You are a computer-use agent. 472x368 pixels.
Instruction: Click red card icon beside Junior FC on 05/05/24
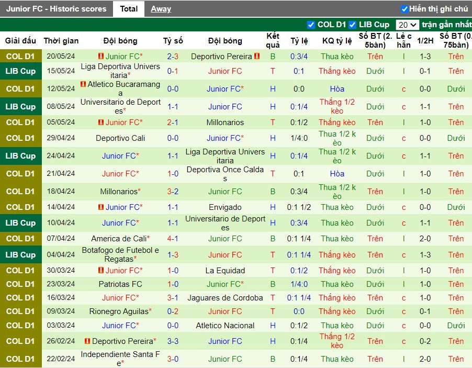pos(101,122)
